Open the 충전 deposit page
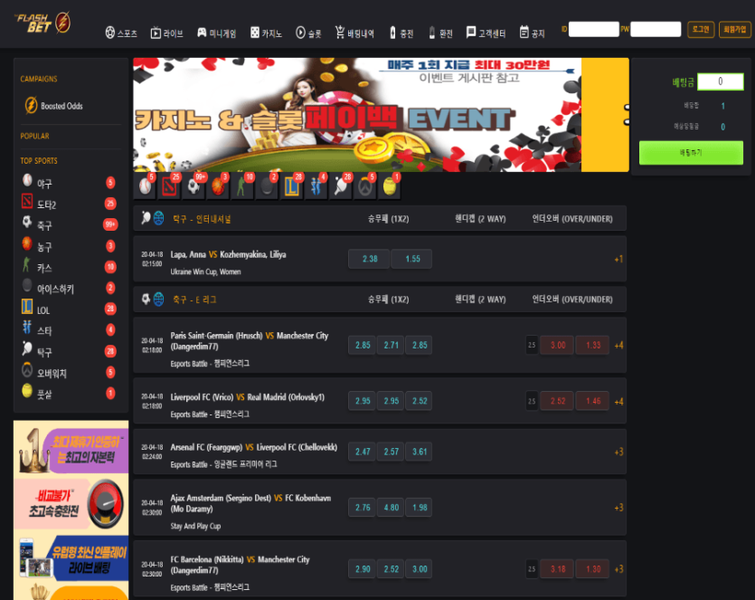The image size is (755, 600). 401,33
